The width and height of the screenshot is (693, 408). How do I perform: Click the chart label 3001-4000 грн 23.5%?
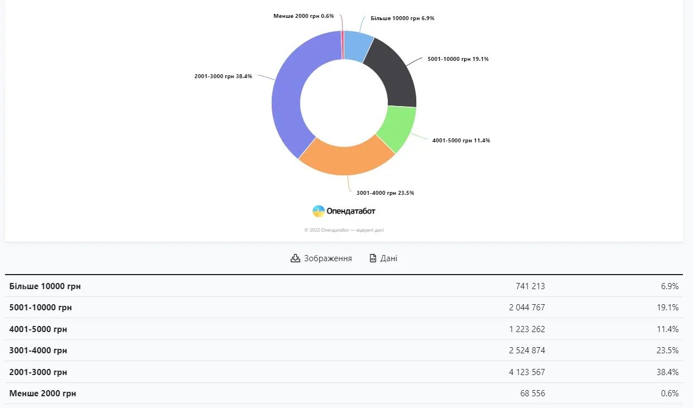click(x=385, y=193)
